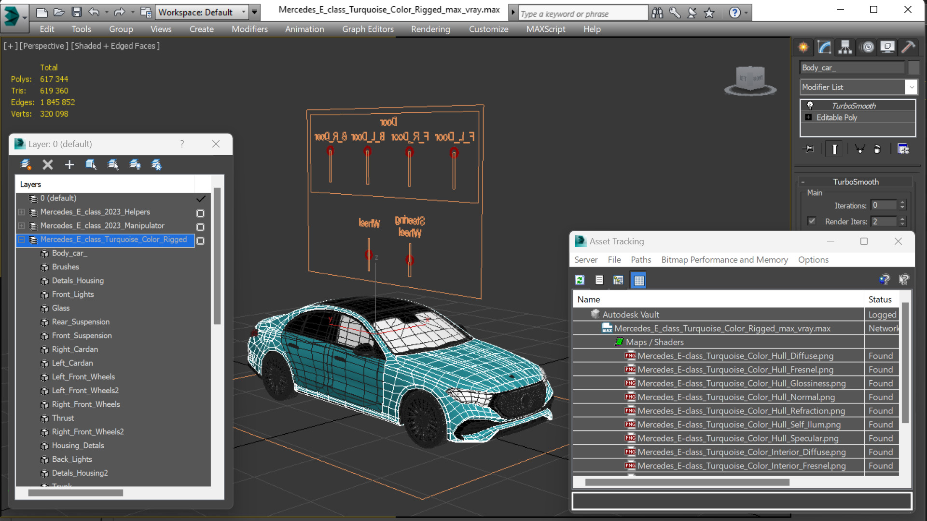
Task: Open the Bitmap Performance and Memory menu
Action: [x=724, y=260]
